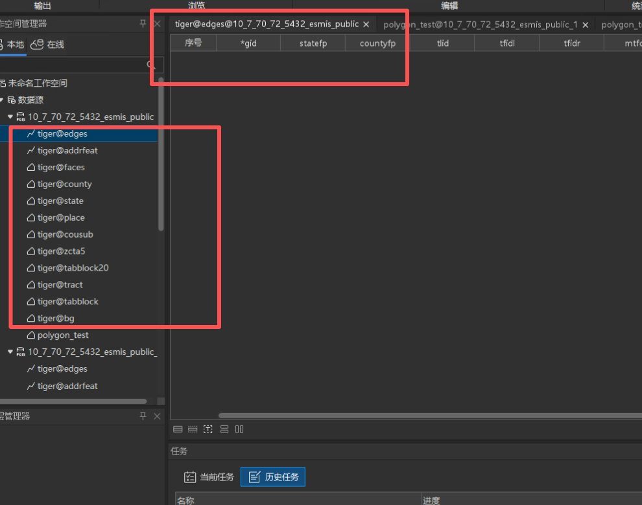Click the 序号 column header
The width and height of the screenshot is (642, 505).
193,43
